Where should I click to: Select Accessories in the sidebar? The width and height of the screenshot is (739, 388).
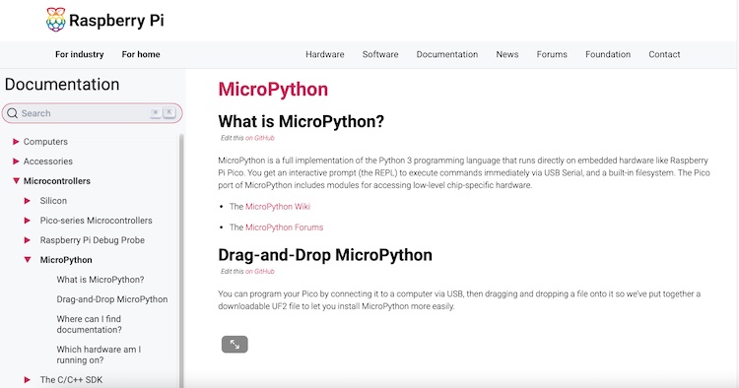click(x=48, y=162)
